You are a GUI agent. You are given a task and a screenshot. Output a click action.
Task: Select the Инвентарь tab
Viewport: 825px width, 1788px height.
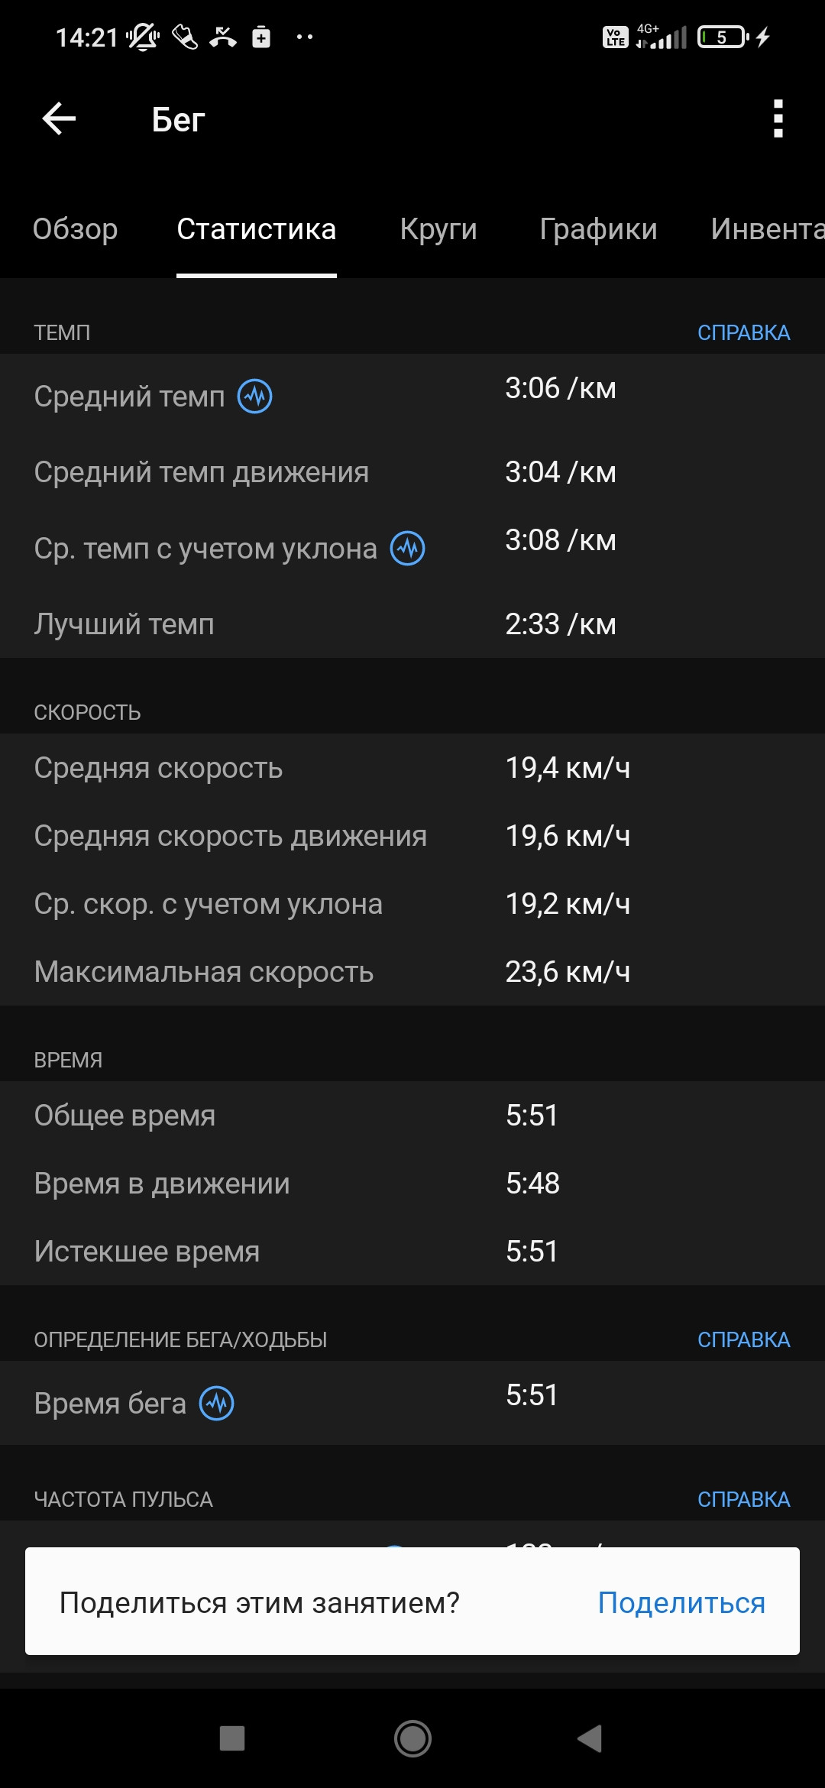coord(767,229)
